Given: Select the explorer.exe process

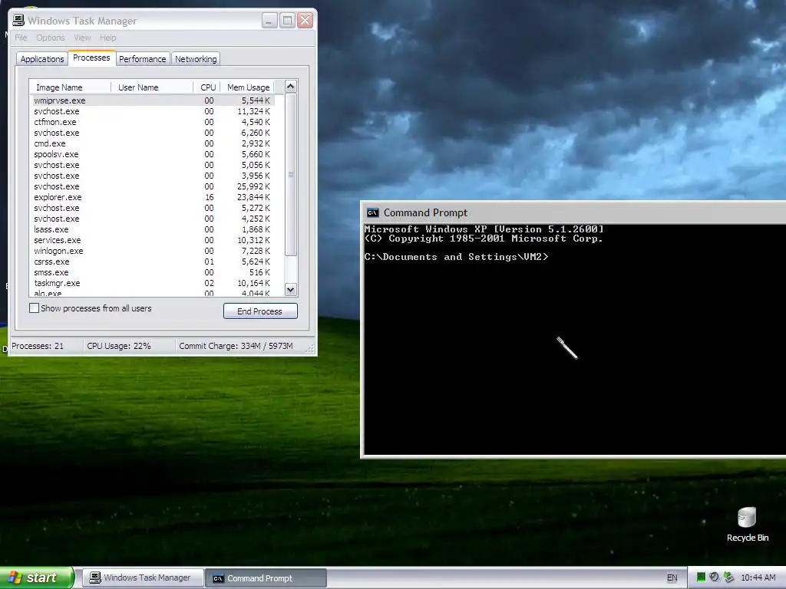Looking at the screenshot, I should pos(153,197).
